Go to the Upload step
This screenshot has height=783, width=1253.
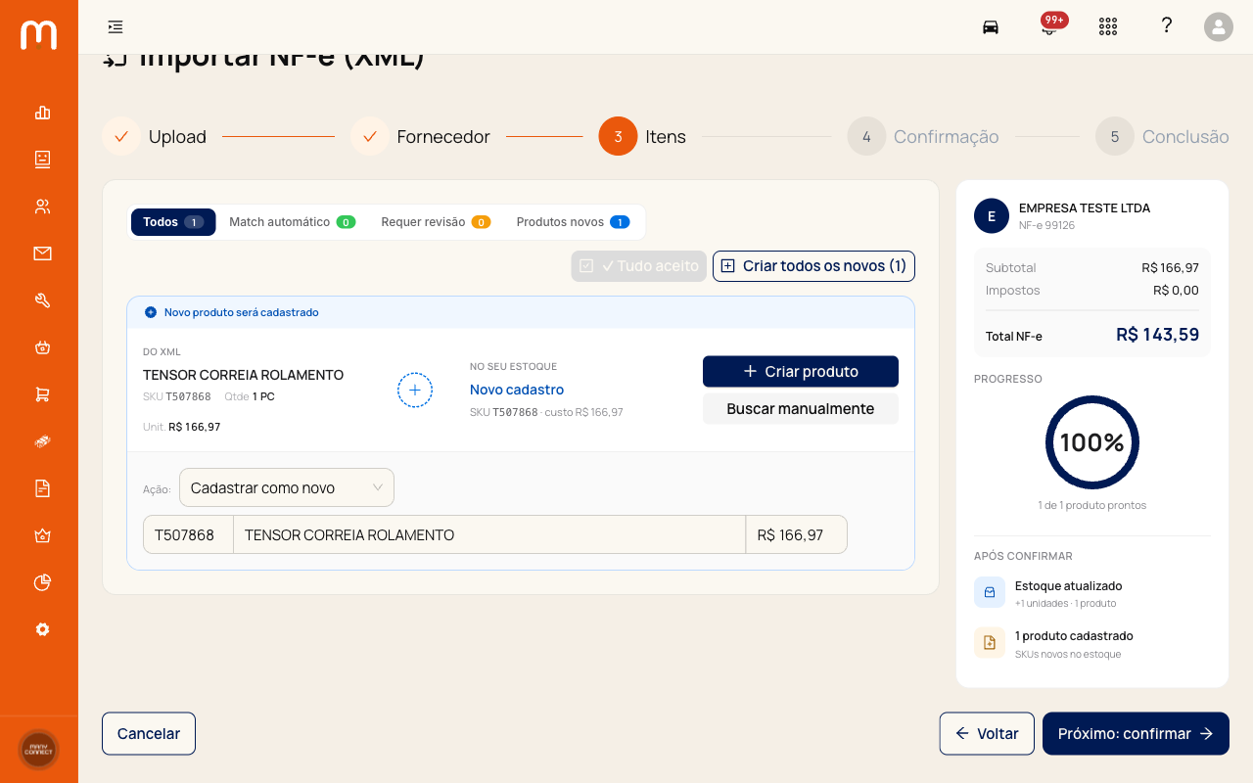(x=155, y=137)
